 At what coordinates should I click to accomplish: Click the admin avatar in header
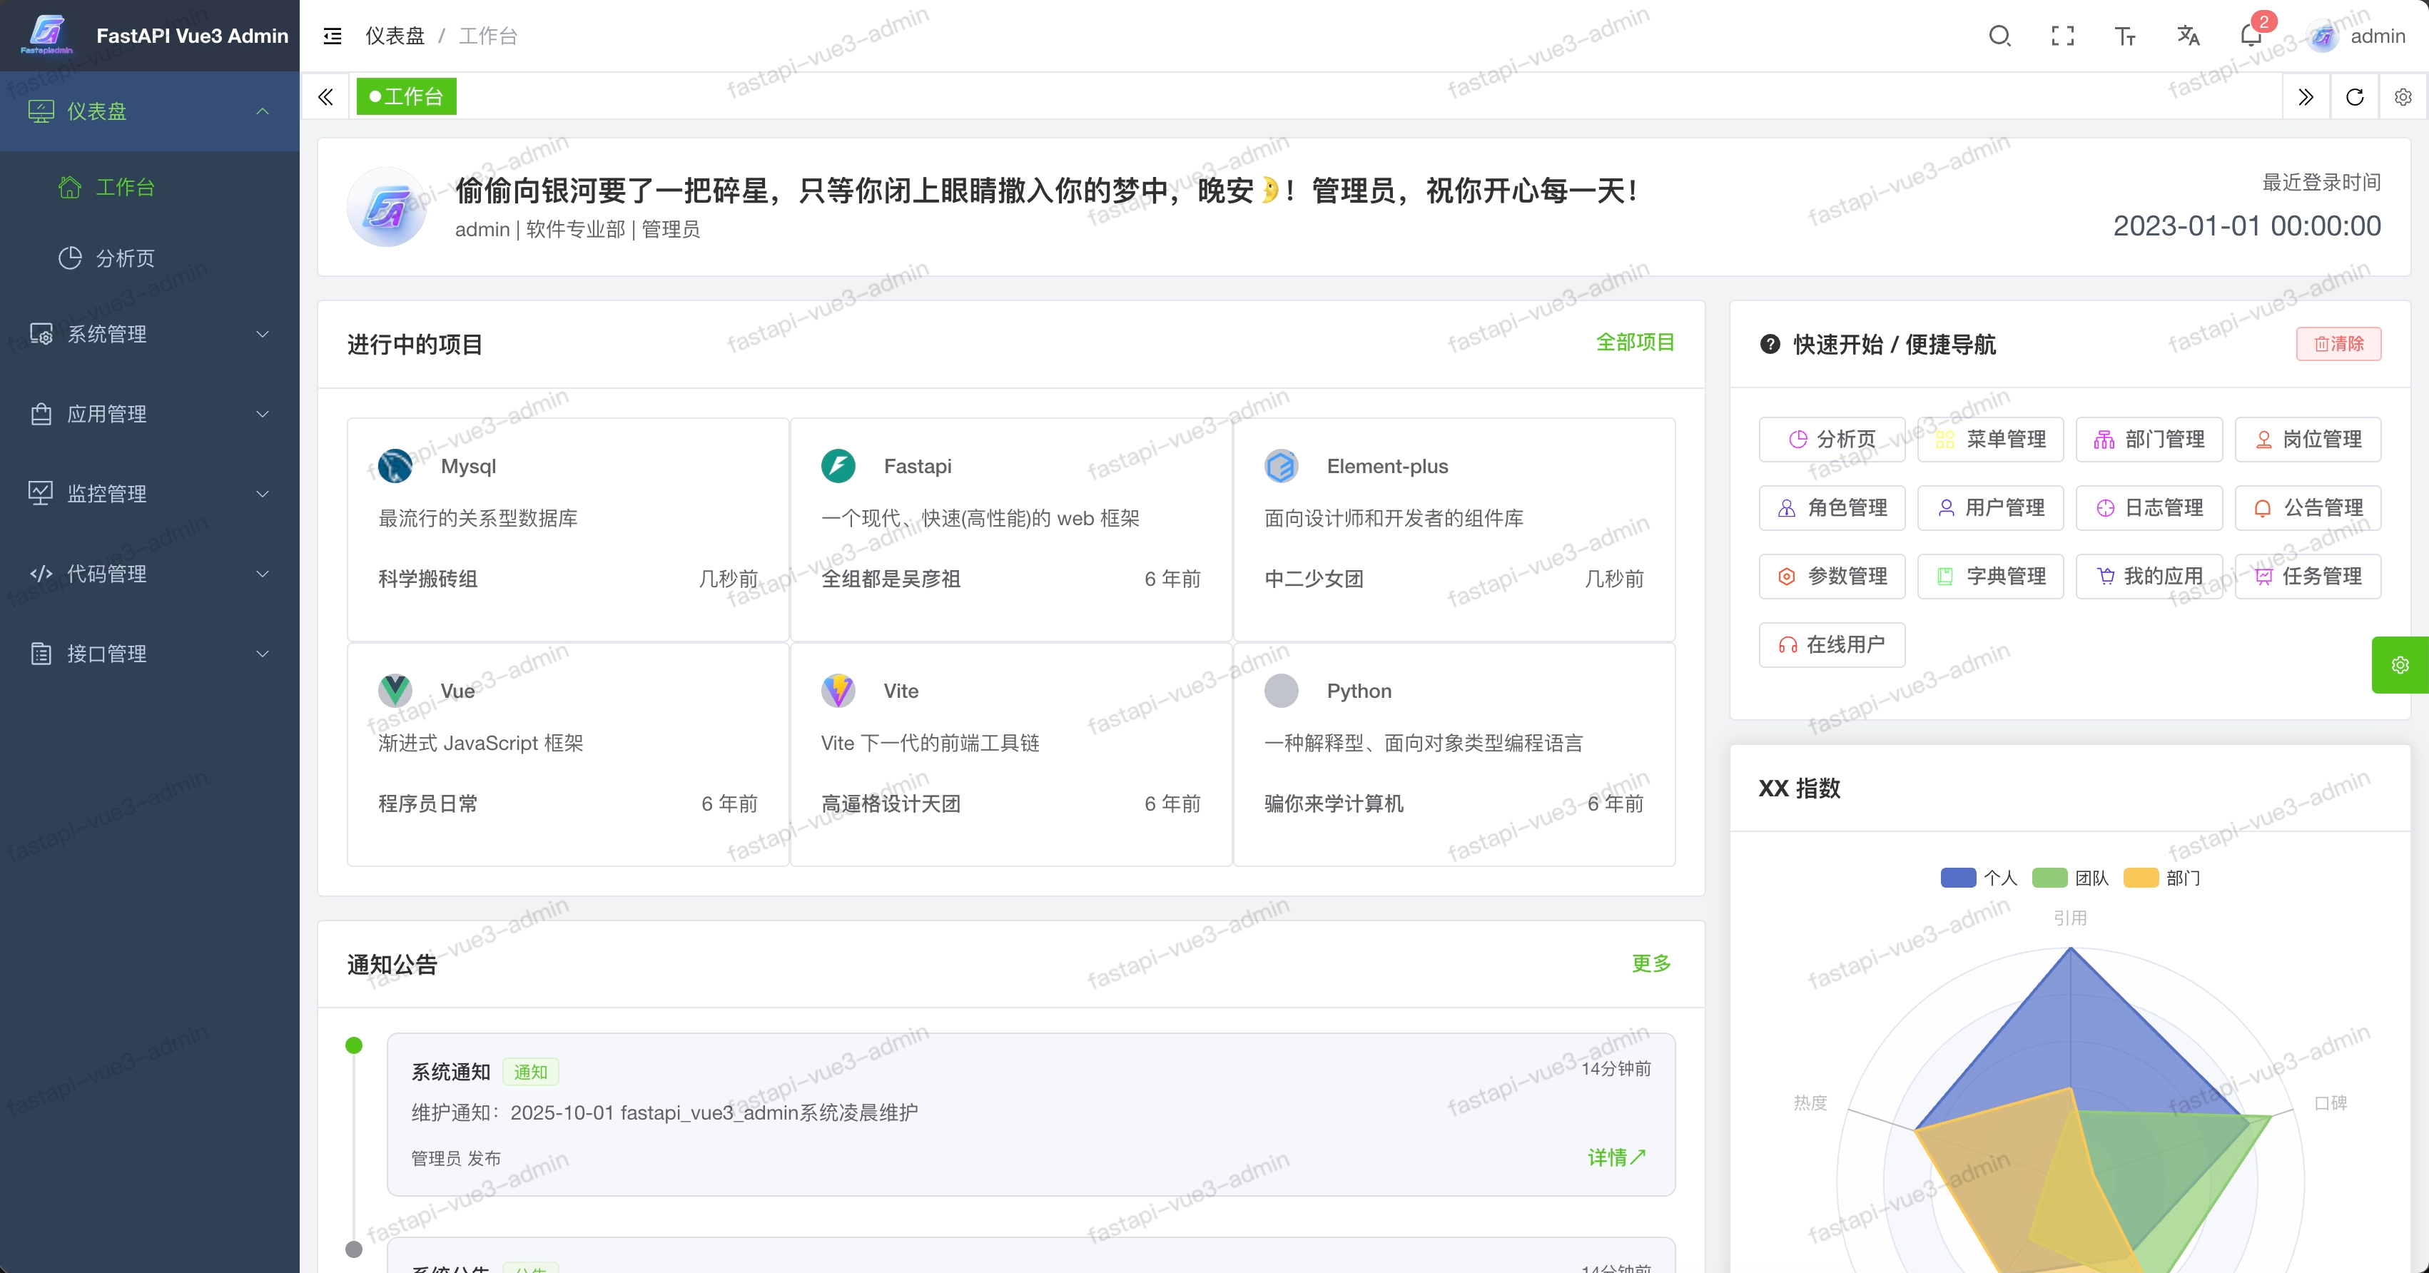coord(2323,37)
